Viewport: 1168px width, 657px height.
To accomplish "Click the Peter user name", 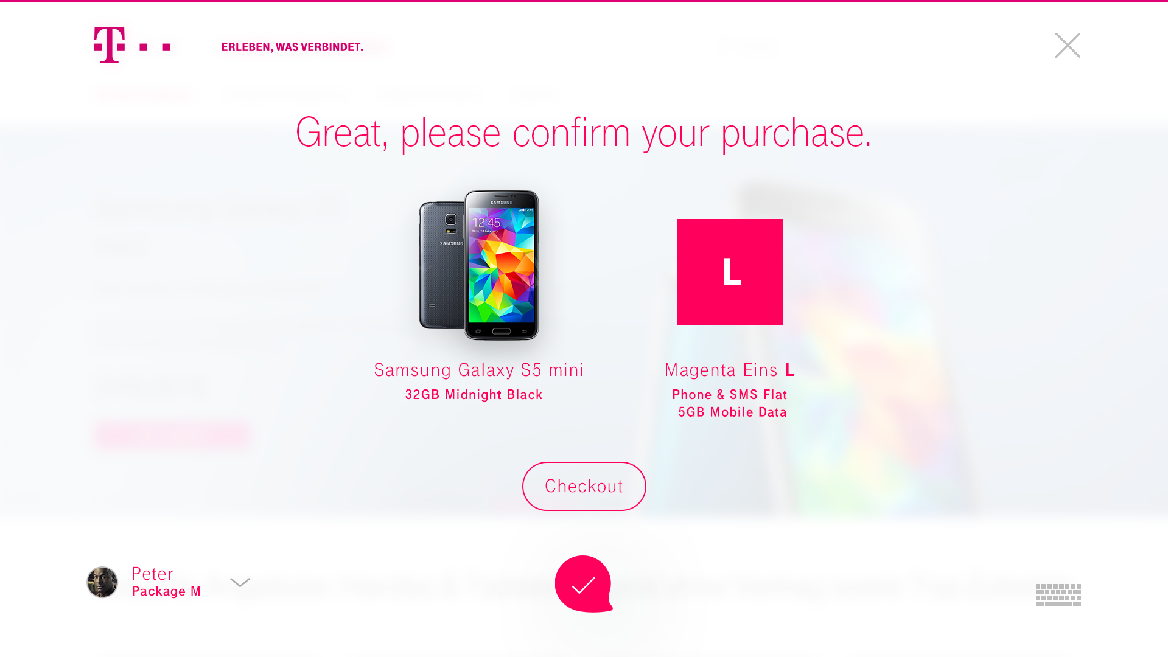I will (153, 574).
